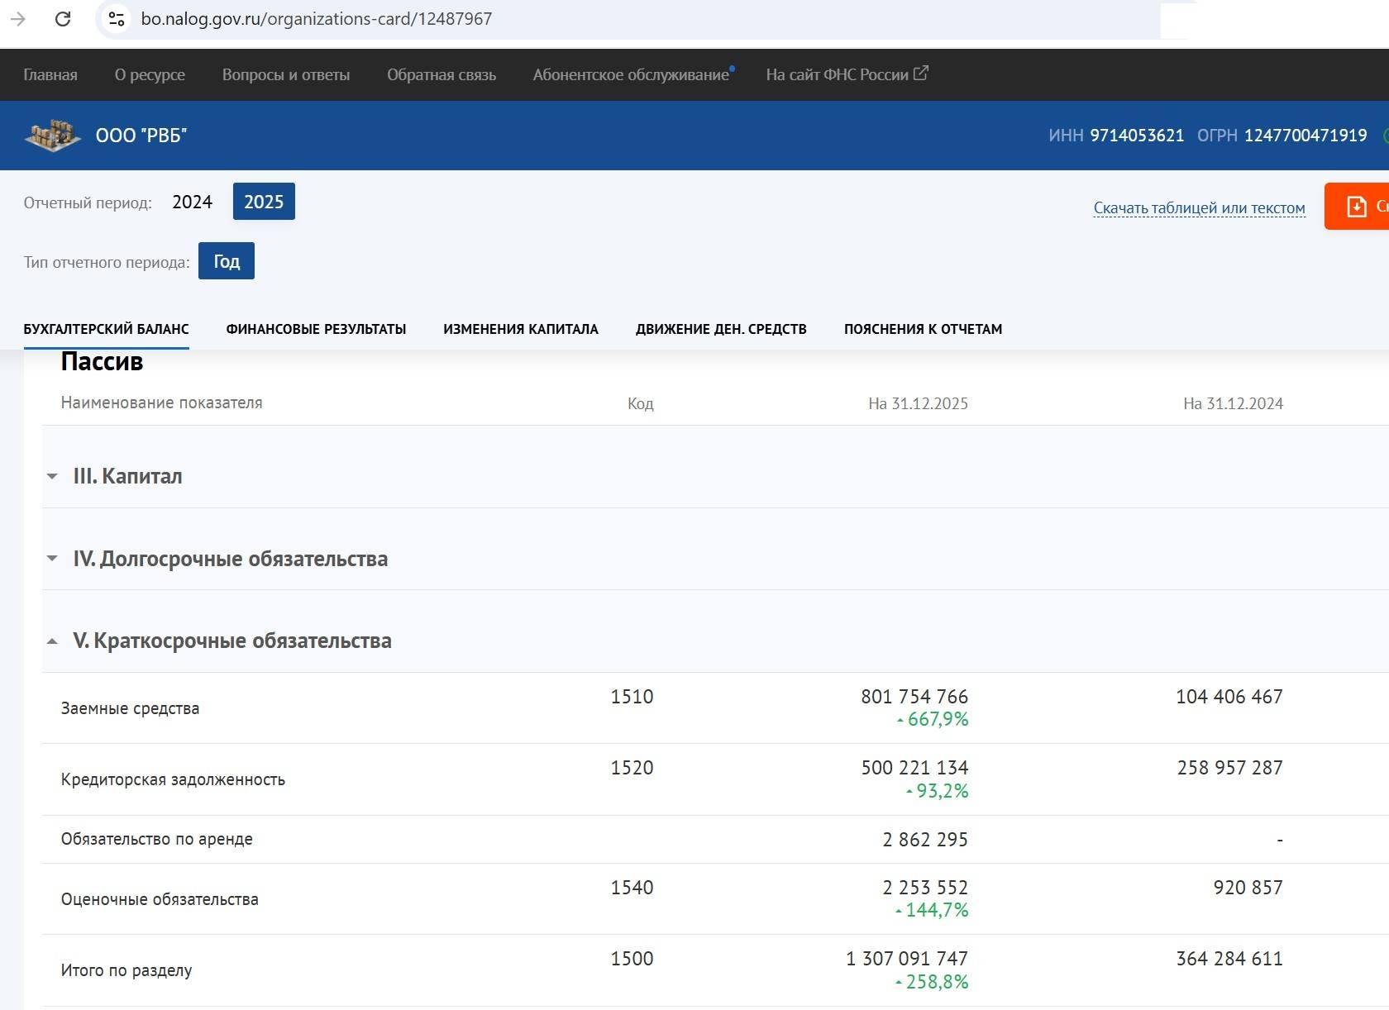Image resolution: width=1389 pixels, height=1010 pixels.
Task: Select the Год period type button
Action: click(227, 261)
